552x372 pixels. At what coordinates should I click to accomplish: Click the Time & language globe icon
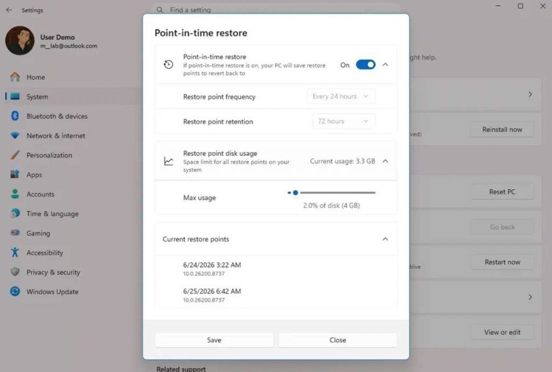(x=15, y=213)
